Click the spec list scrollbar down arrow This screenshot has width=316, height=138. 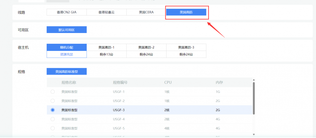tap(254, 134)
